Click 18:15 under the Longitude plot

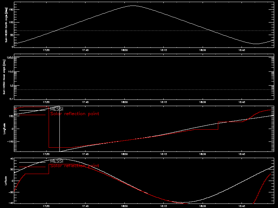pyautogui.click(x=163, y=154)
